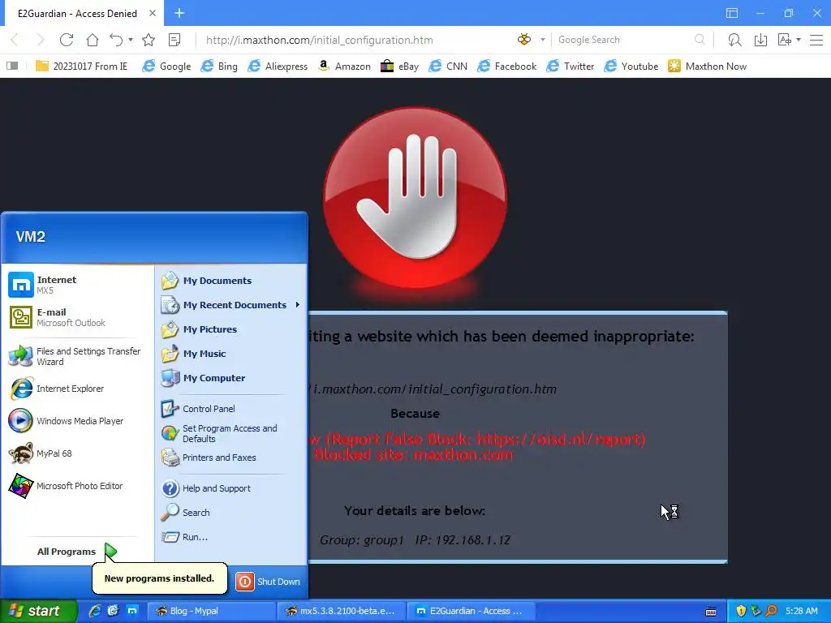Open the eBay bookmark
Image resolution: width=831 pixels, height=623 pixels.
tap(399, 67)
